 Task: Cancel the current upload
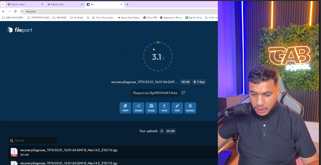click(190, 108)
